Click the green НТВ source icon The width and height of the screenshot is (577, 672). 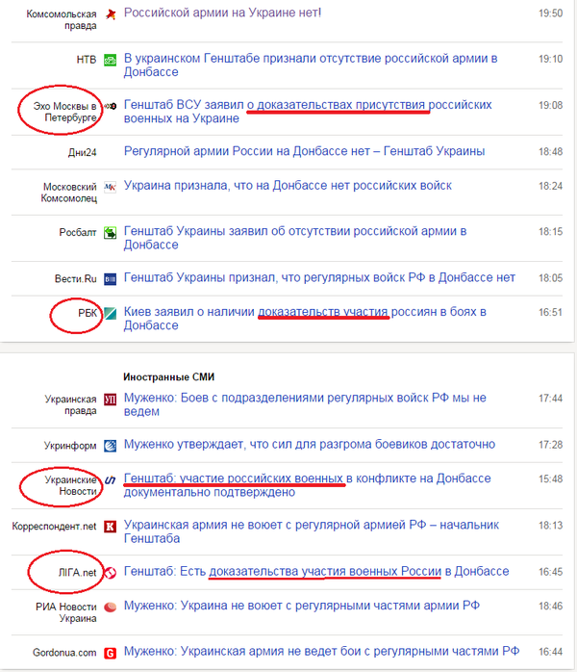110,60
